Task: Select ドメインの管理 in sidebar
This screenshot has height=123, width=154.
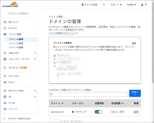Action: tap(21, 39)
